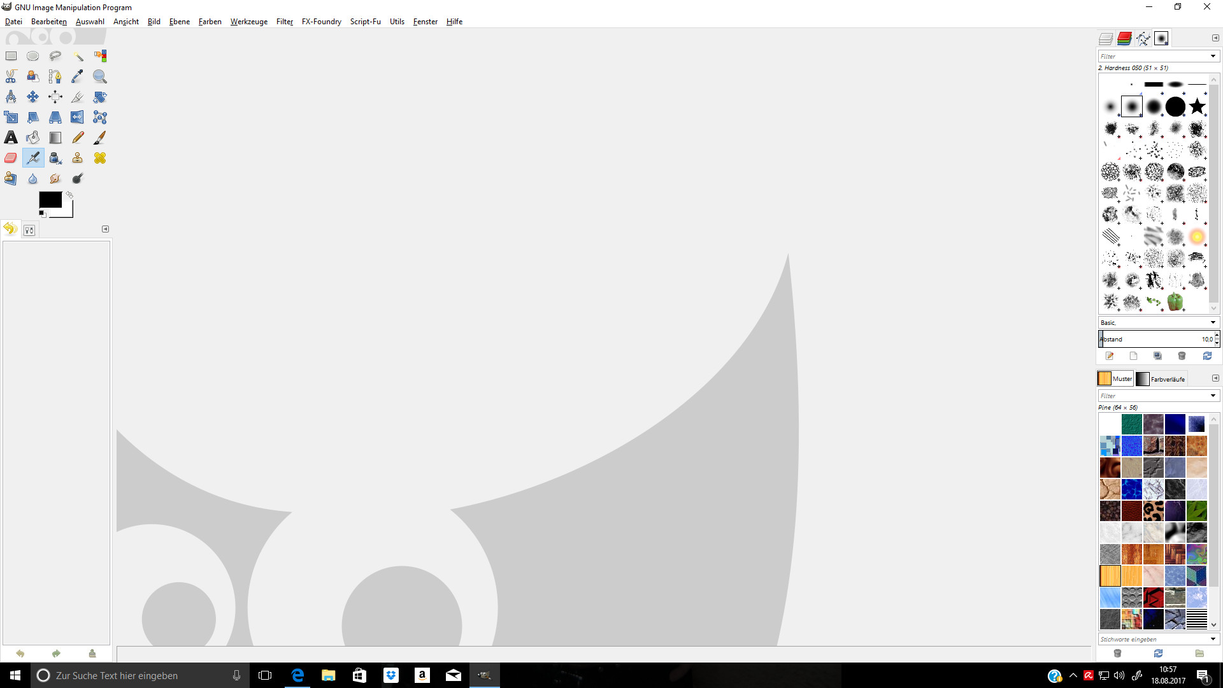The width and height of the screenshot is (1223, 688).
Task: Select the Scissors Select tool
Action: (x=11, y=76)
